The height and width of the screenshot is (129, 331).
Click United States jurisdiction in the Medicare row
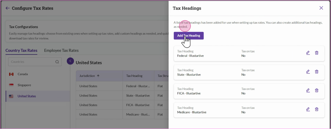click(x=88, y=115)
